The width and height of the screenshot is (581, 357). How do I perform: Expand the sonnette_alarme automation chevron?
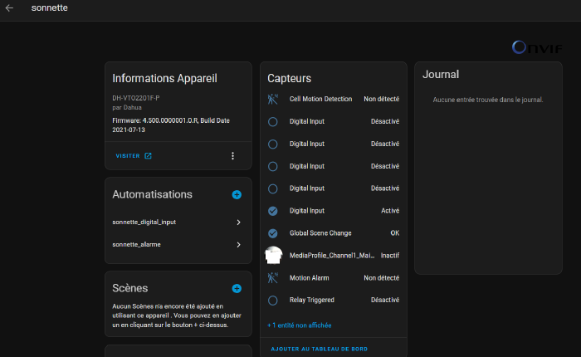(238, 245)
